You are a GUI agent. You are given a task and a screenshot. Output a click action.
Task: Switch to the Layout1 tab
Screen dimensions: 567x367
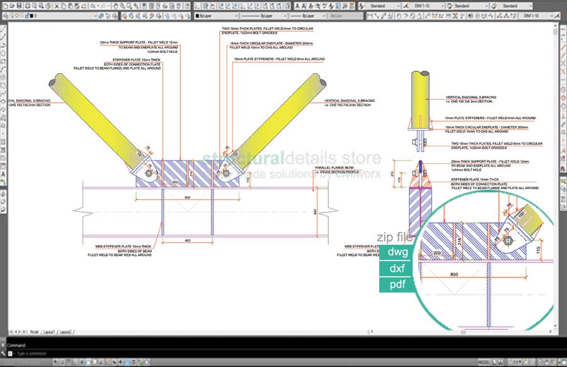49,332
